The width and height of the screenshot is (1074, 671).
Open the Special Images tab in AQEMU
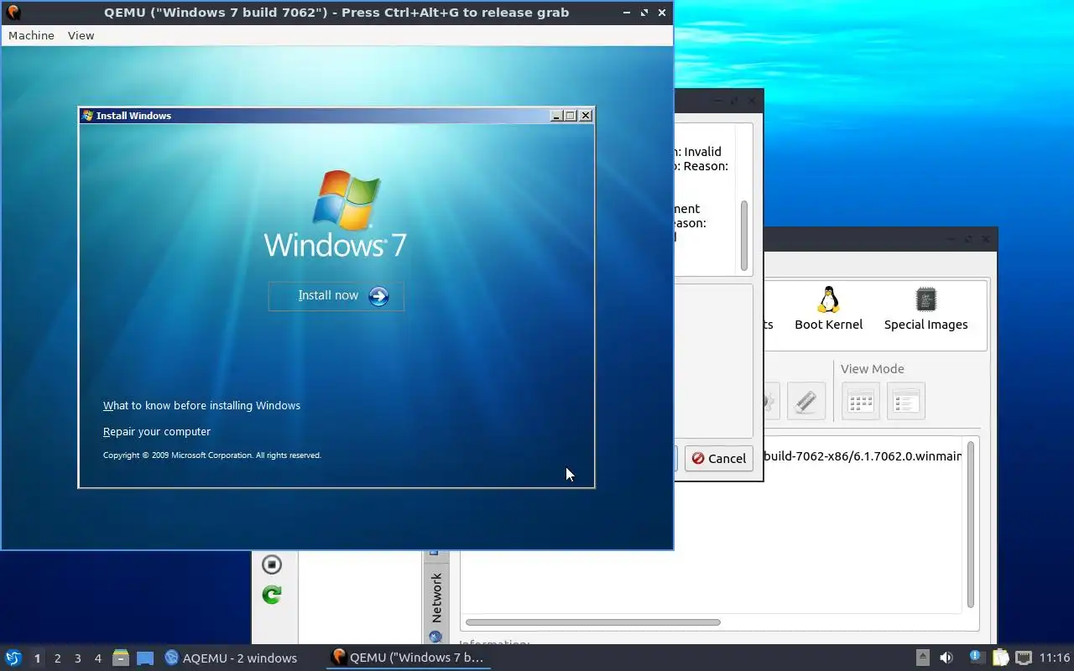click(x=925, y=309)
